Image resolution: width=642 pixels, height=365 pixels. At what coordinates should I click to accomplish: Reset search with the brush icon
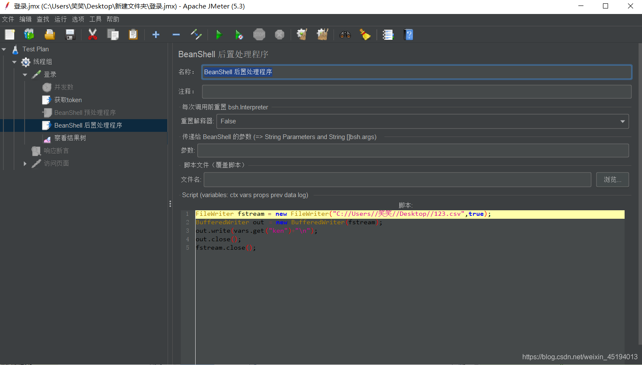365,34
